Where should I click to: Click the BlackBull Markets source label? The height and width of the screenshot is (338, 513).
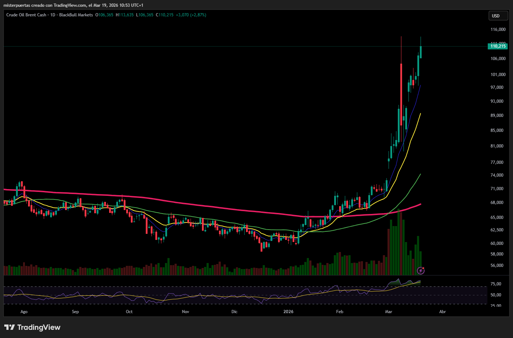coord(76,15)
